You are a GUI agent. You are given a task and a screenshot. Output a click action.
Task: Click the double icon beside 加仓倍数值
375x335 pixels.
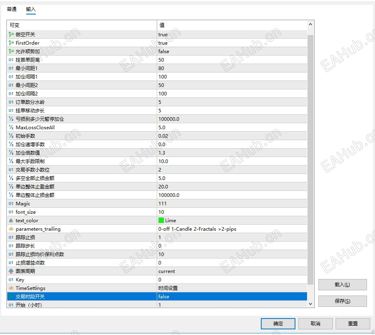tap(11, 153)
